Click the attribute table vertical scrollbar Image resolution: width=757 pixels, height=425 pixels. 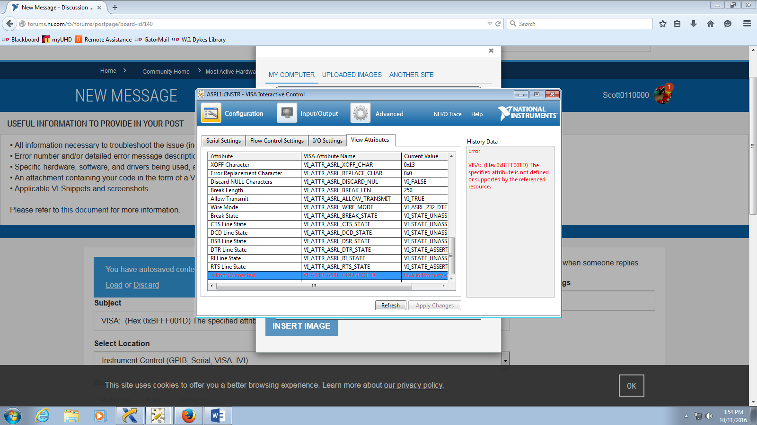[451, 255]
